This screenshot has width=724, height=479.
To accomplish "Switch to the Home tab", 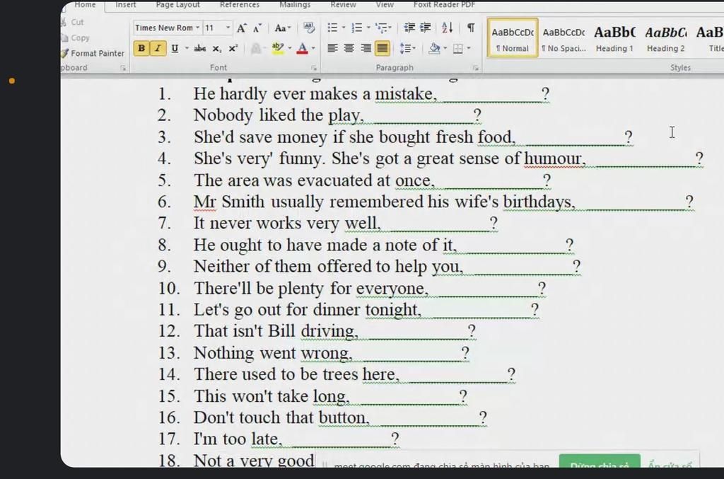I will pyautogui.click(x=85, y=5).
